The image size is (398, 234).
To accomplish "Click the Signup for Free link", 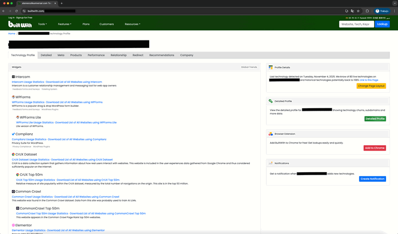I will 24,17.
